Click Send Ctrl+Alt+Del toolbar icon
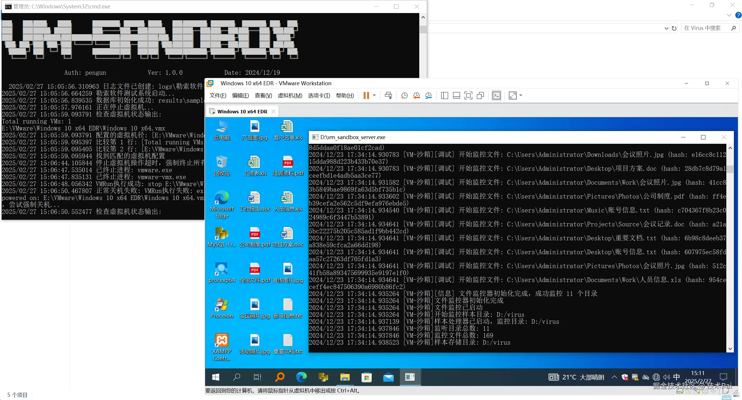Viewport: 742px width, 400px height. click(388, 96)
